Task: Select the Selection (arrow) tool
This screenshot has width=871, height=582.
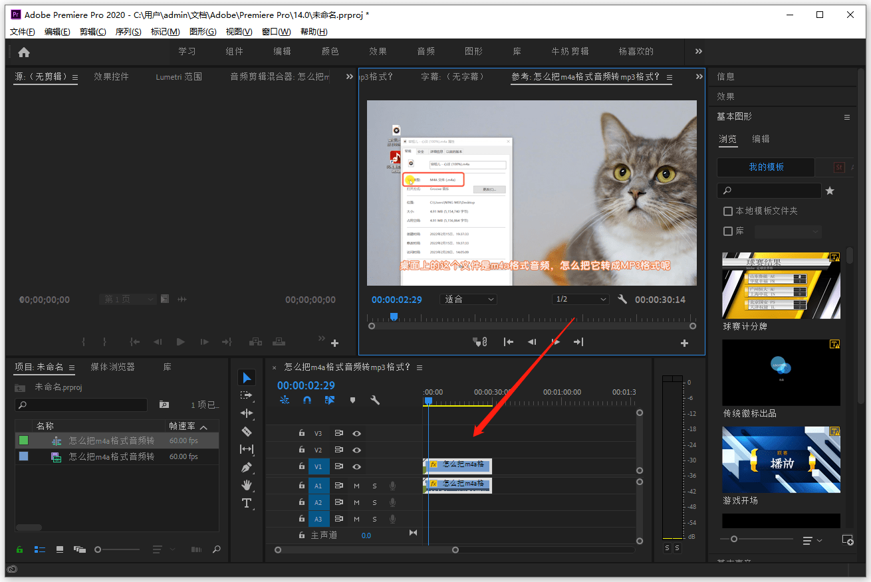Action: point(247,377)
